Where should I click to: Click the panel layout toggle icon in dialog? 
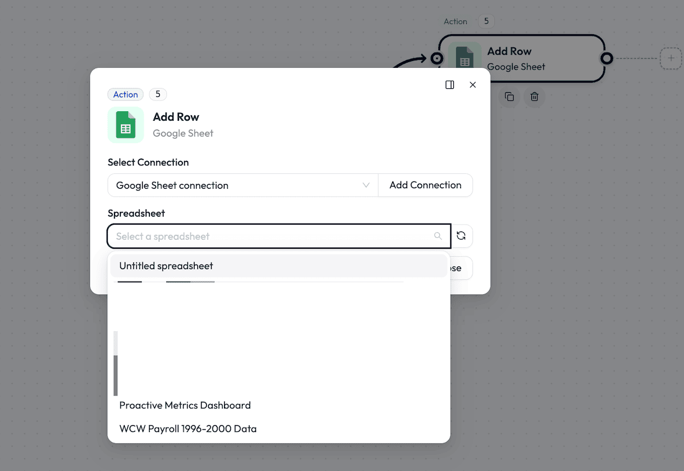[450, 84]
